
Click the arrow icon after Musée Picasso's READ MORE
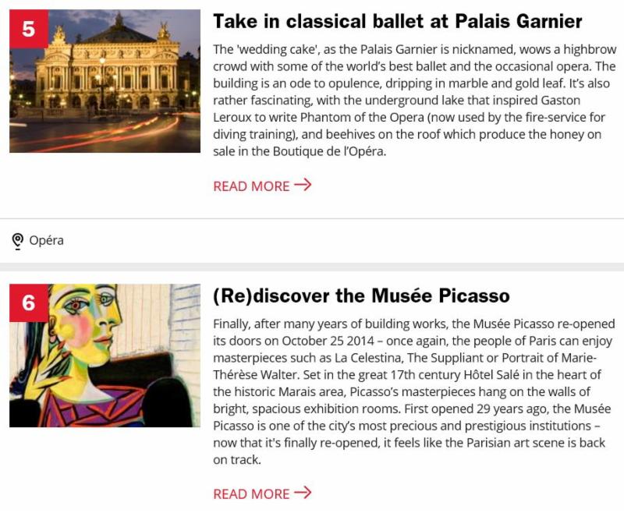303,492
